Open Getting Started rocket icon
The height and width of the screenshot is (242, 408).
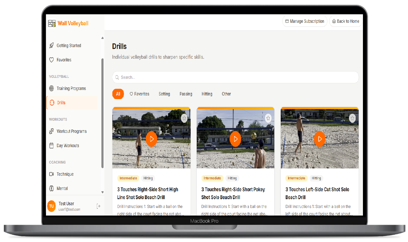(51, 46)
